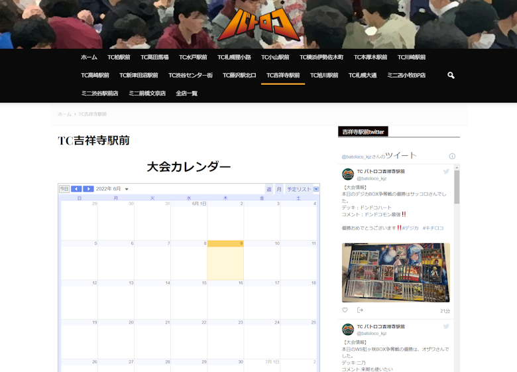Open TC札幌大通 store page
The width and height of the screenshot is (517, 372).
point(363,76)
